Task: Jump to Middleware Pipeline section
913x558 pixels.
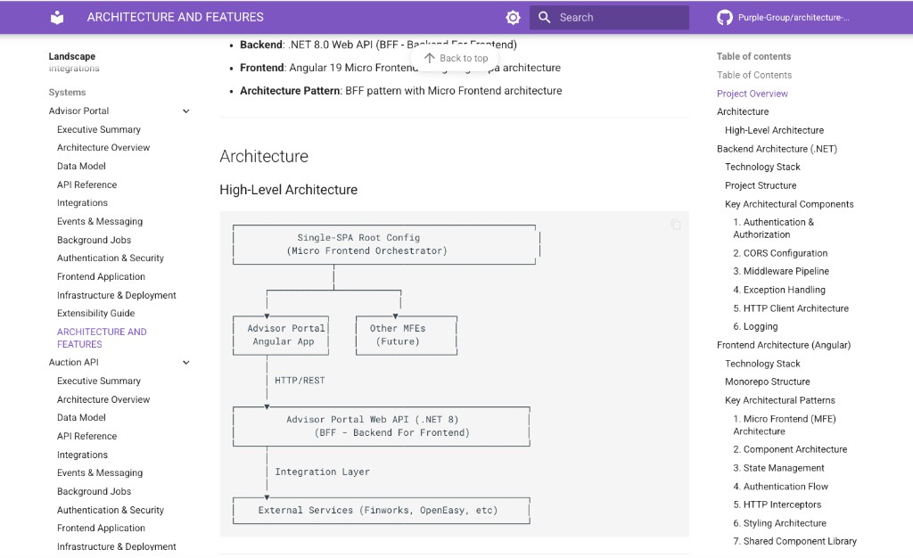Action: tap(781, 271)
